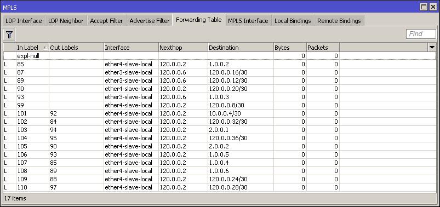Image resolution: width=440 pixels, height=207 pixels.
Task: Click Out Labels value 95
Action: click(53, 138)
